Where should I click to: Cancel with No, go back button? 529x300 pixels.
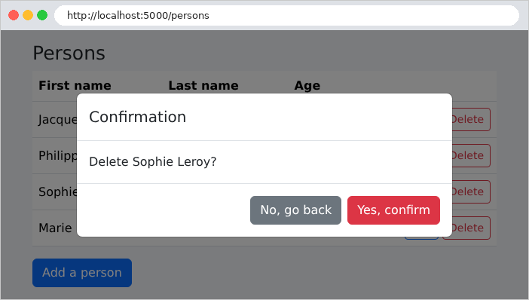tap(295, 210)
